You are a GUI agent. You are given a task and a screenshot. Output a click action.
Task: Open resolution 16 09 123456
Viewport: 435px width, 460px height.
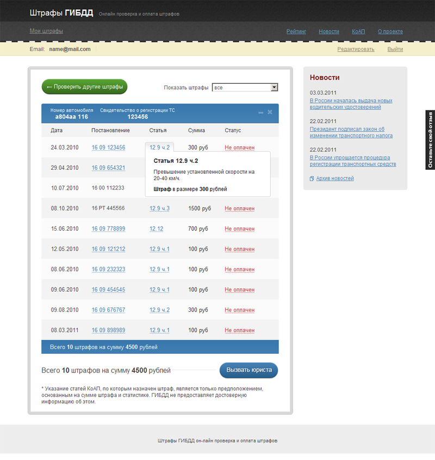click(108, 148)
